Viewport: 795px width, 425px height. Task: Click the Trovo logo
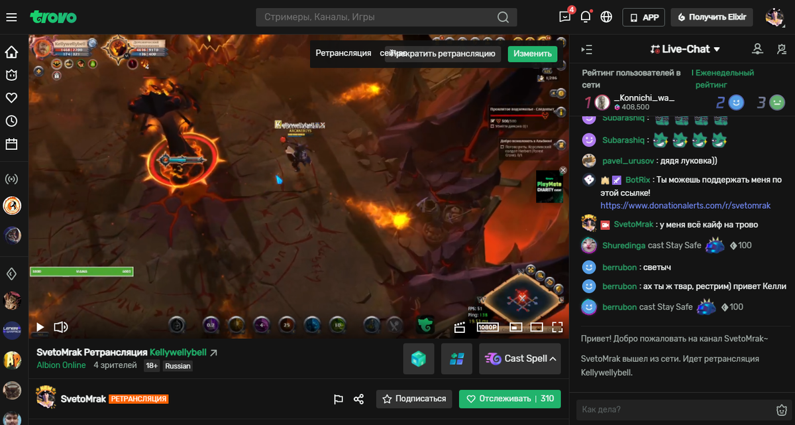(54, 17)
